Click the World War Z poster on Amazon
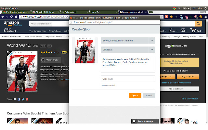Viewport: 208px width, 130px height. point(22,71)
